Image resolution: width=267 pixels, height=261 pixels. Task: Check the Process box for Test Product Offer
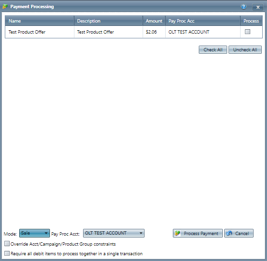(247, 32)
